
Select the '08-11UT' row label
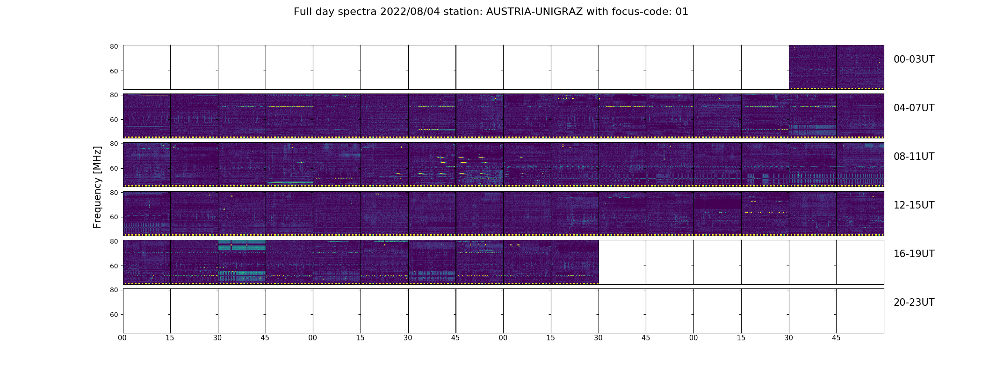[914, 157]
